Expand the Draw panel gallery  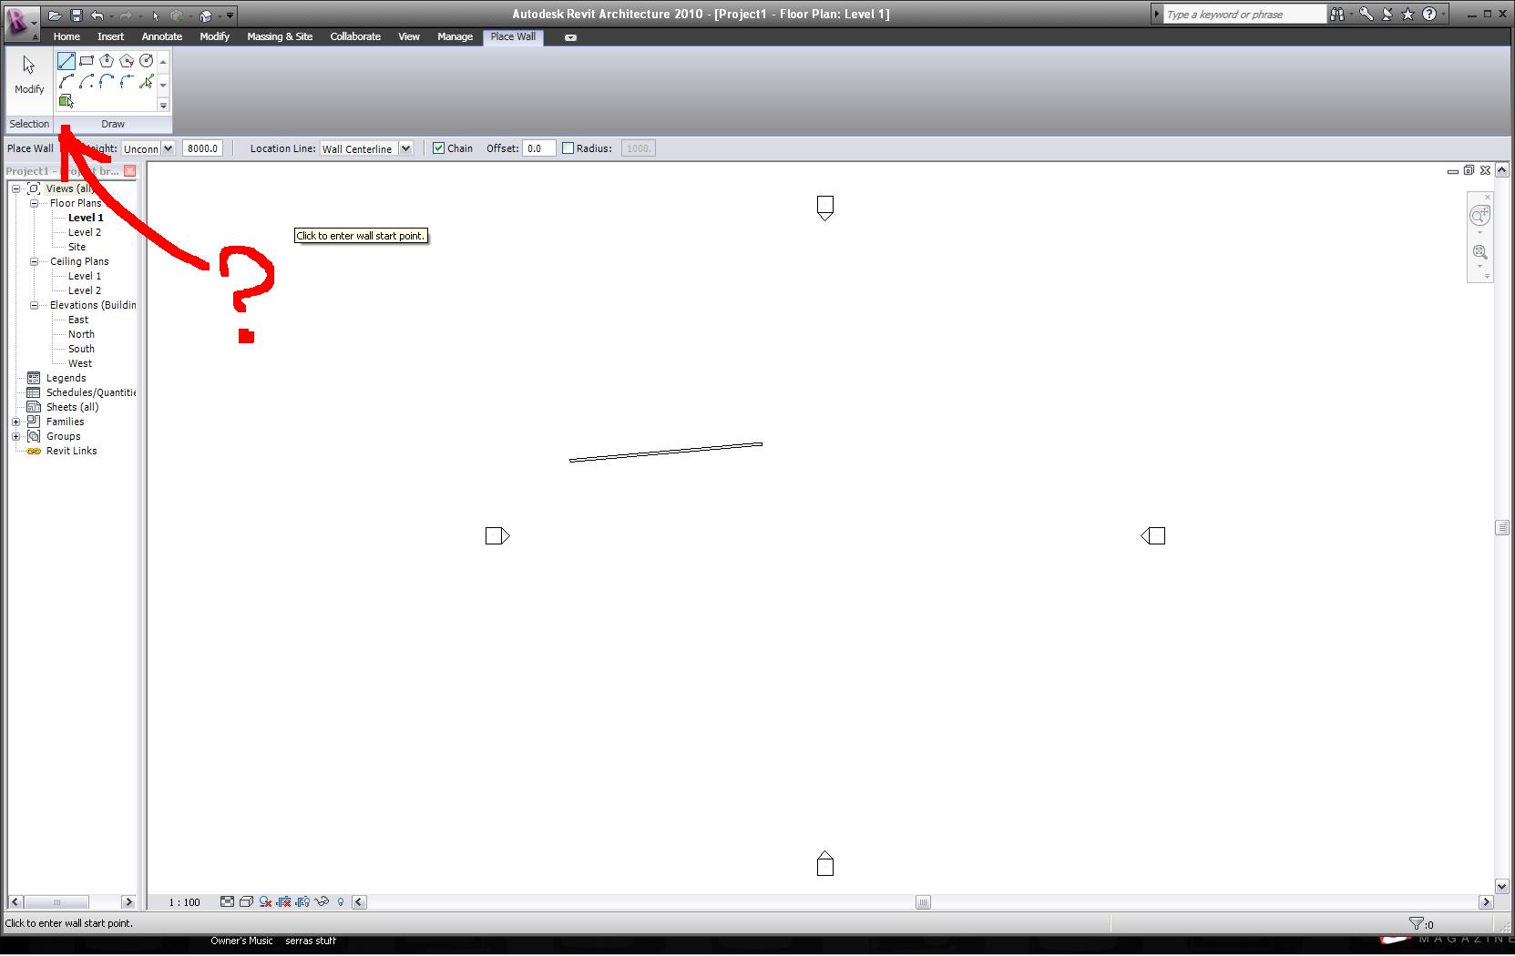[163, 105]
